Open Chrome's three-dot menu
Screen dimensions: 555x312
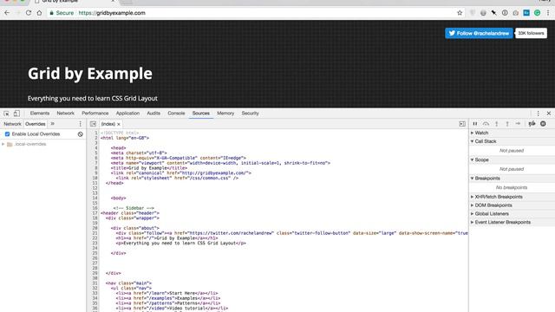point(548,13)
